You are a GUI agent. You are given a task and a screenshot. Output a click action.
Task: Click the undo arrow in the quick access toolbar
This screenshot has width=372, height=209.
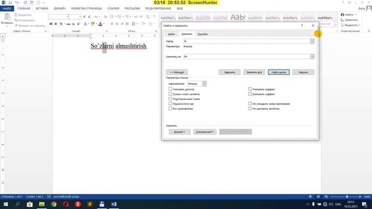coord(17,2)
